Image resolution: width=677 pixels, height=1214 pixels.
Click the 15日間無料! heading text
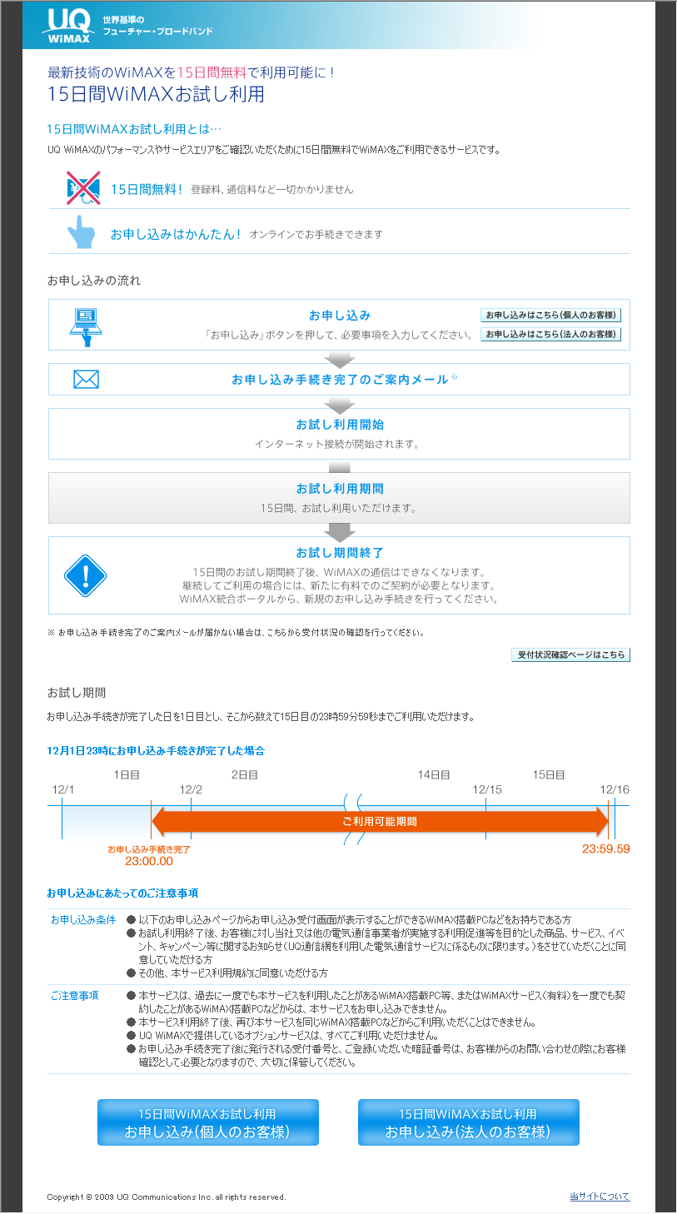click(x=147, y=189)
